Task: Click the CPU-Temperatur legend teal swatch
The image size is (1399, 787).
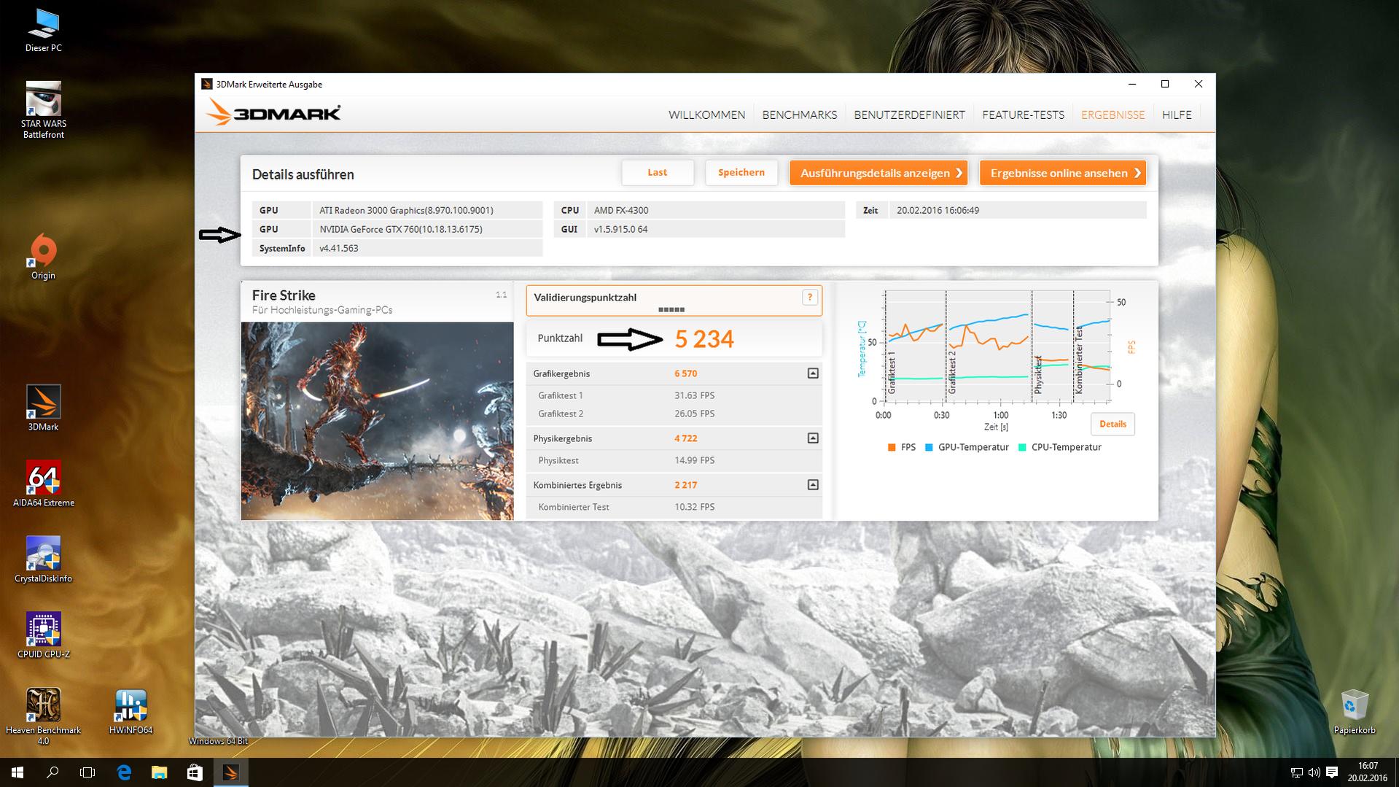Action: click(1022, 447)
